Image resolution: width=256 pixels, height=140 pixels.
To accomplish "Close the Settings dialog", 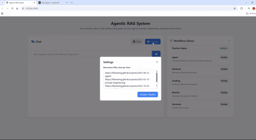I will pyautogui.click(x=157, y=62).
